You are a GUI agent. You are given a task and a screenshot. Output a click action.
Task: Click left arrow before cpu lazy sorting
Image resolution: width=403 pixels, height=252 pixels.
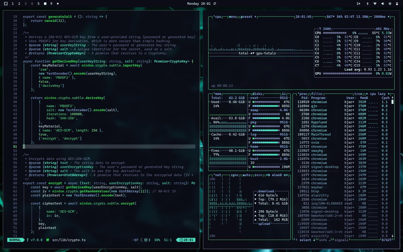(367, 94)
